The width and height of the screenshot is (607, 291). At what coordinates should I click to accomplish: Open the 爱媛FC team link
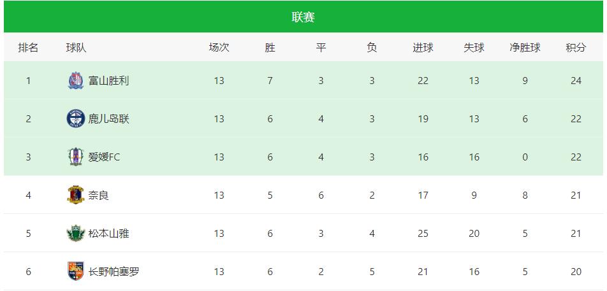coord(105,157)
